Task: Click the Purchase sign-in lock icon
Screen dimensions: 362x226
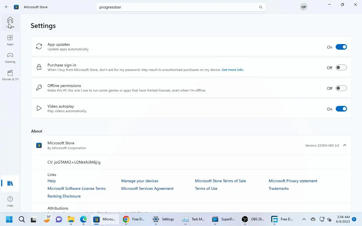Action: [x=39, y=67]
